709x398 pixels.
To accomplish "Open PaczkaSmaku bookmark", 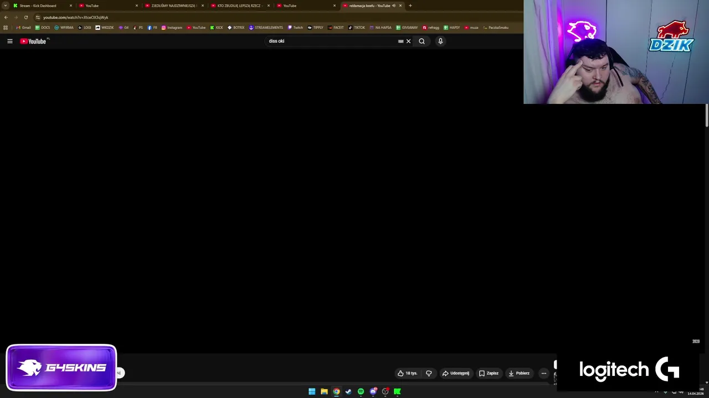I will coord(496,28).
